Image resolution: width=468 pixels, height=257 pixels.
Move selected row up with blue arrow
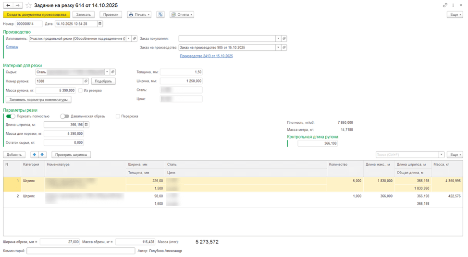[x=34, y=155]
